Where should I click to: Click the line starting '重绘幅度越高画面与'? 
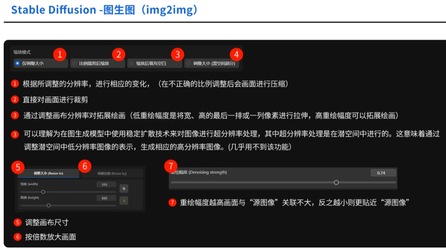click(x=295, y=203)
